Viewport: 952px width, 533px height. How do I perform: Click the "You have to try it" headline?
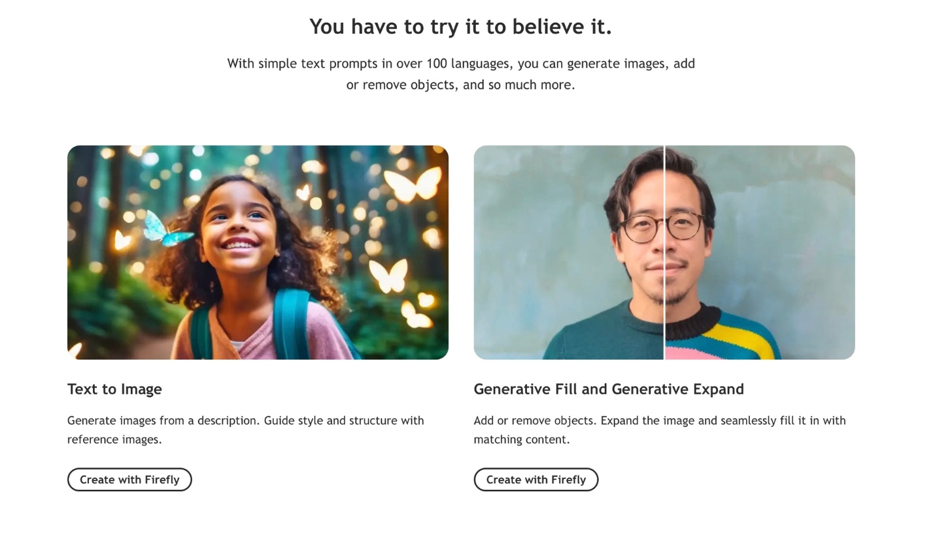460,27
